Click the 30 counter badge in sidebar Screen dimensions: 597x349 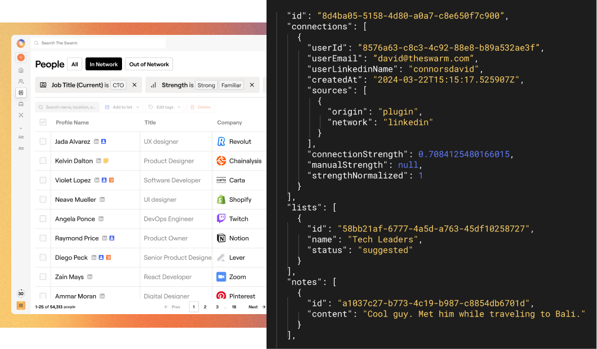click(x=21, y=293)
